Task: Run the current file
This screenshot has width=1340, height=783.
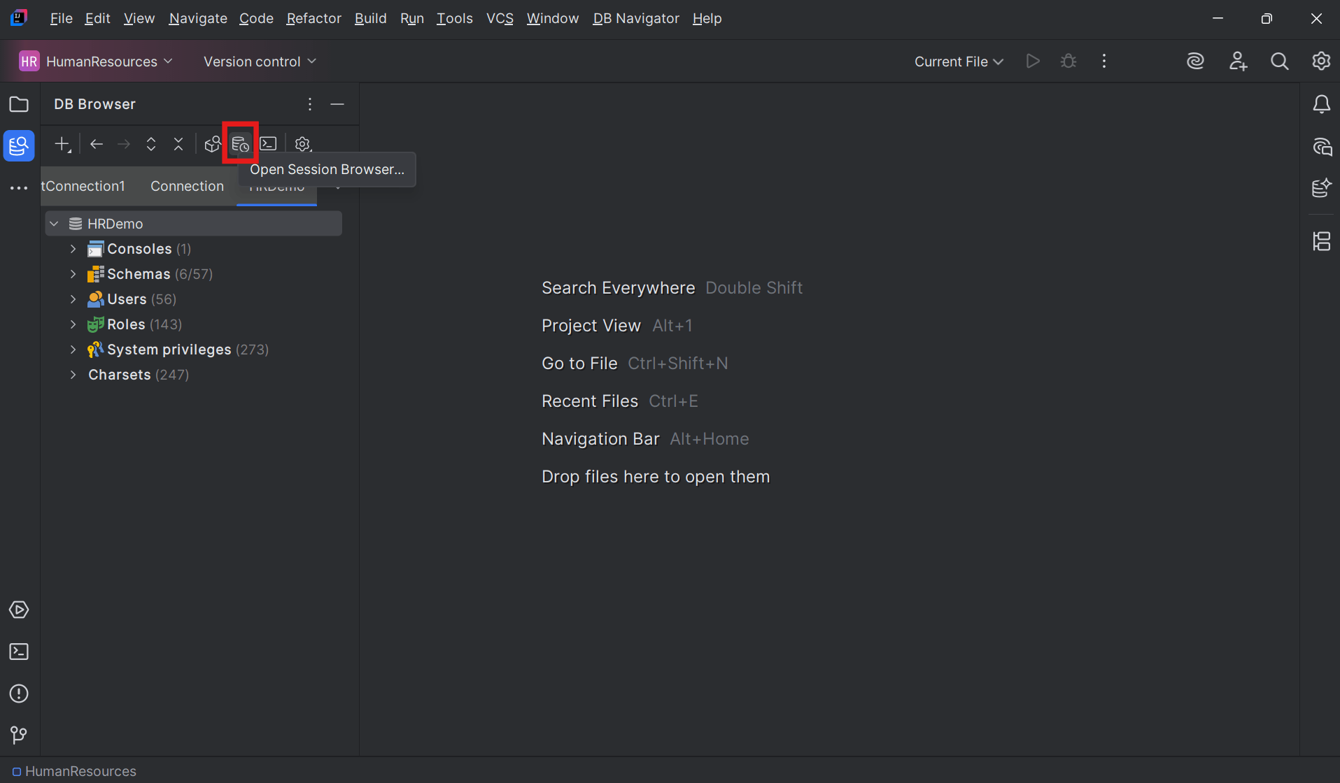Action: 1033,62
